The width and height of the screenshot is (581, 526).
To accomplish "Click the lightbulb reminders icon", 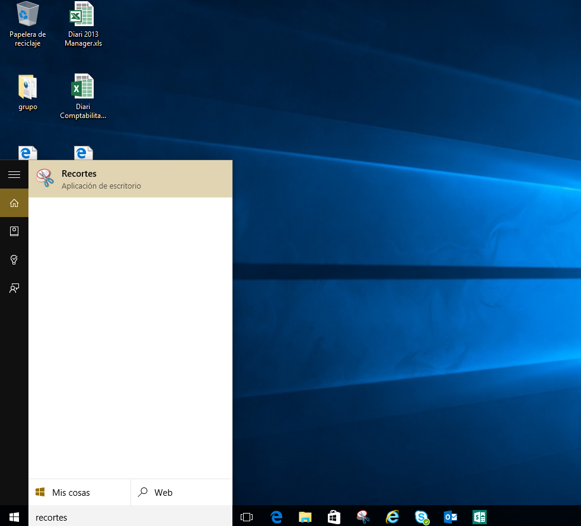I will point(14,260).
